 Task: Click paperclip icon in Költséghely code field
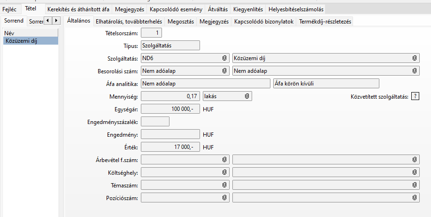click(224, 172)
